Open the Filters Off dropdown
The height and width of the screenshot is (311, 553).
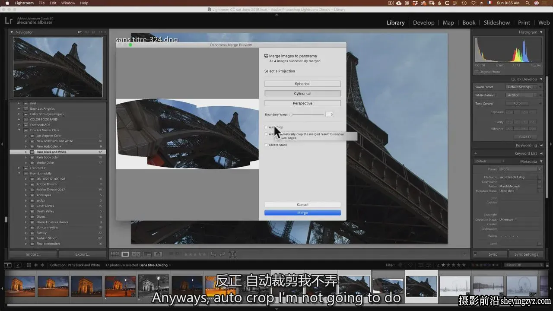coord(524,265)
